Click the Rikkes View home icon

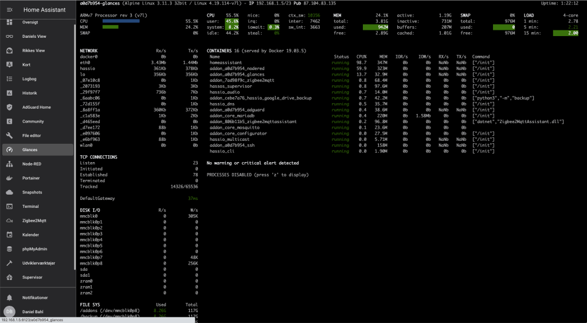[x=9, y=51]
